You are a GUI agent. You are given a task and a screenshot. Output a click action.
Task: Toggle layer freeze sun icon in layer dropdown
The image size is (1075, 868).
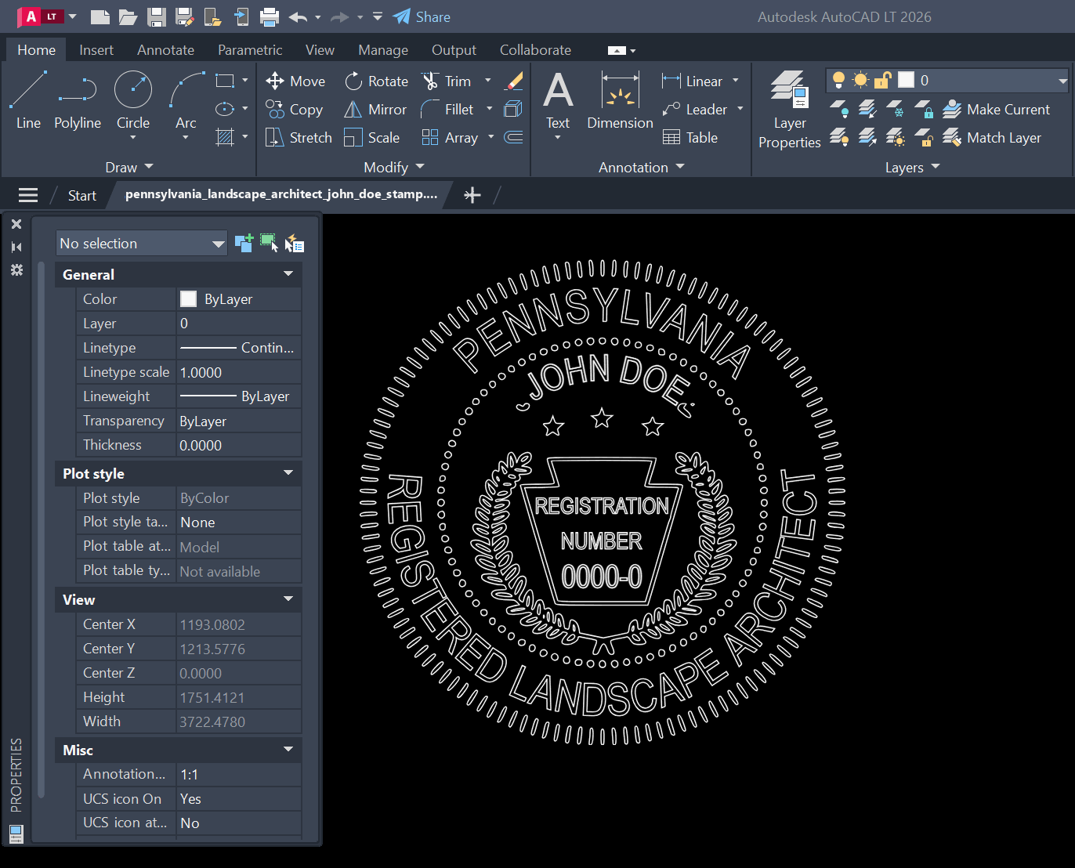(x=860, y=80)
